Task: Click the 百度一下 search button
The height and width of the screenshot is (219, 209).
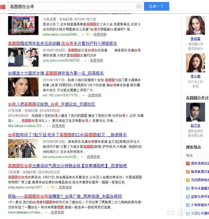Action: (x=156, y=6)
